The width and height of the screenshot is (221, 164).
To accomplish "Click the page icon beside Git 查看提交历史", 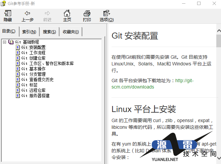I will [18, 79].
